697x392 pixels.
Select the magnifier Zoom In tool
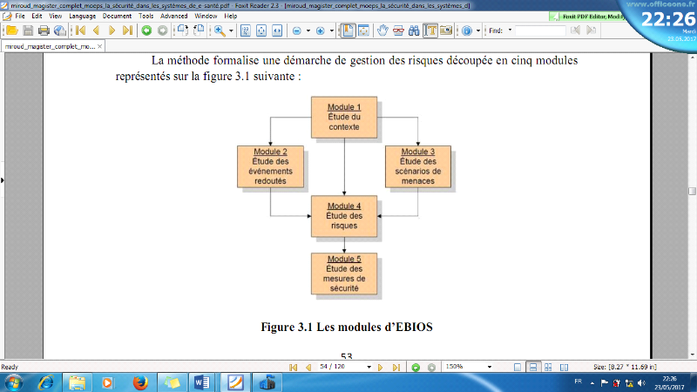(220, 30)
